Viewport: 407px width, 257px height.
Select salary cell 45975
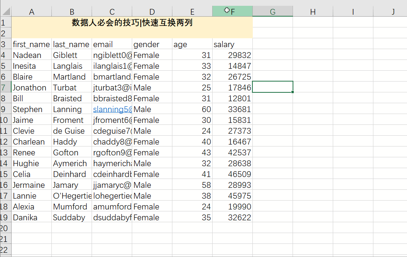pos(233,196)
